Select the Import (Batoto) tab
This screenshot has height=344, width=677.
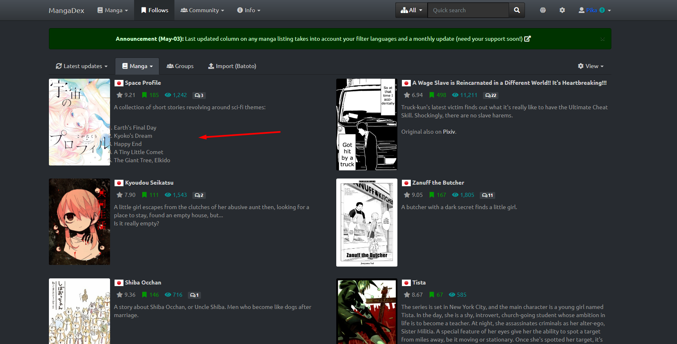[x=232, y=66]
